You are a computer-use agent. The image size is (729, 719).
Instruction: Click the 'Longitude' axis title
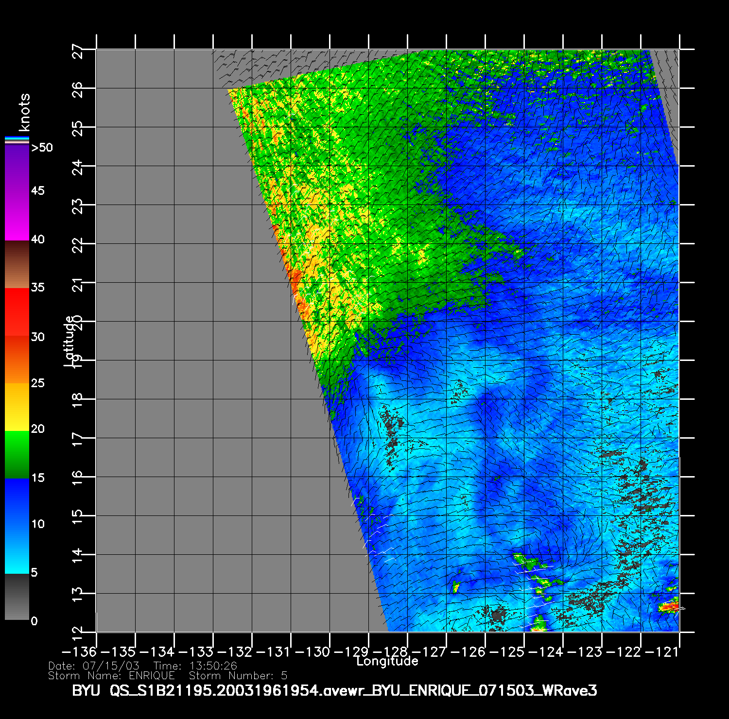click(387, 661)
